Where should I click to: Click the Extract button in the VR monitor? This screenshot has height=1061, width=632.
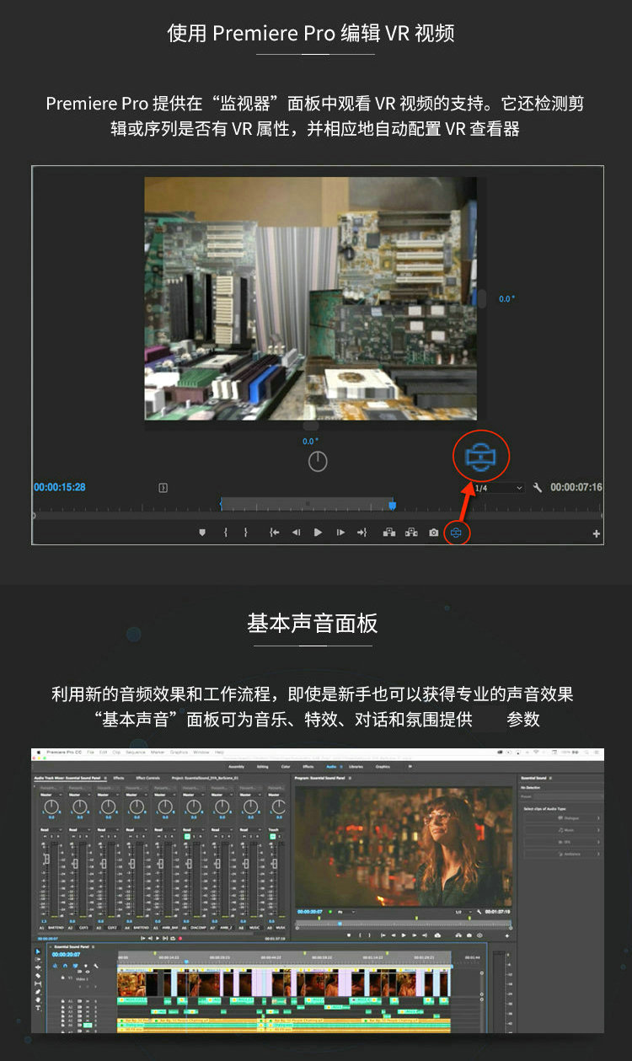click(411, 533)
